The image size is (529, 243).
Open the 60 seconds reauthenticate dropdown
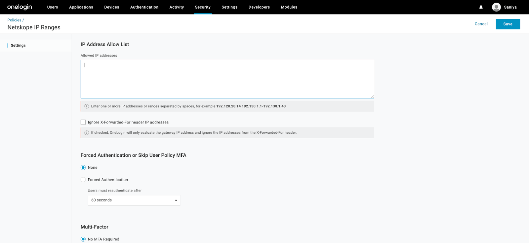tap(134, 200)
